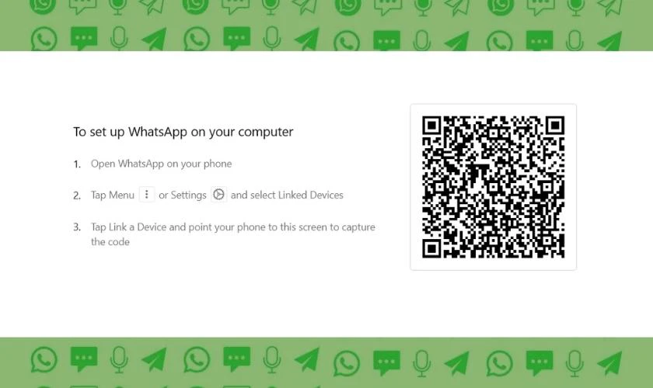Click the Settings gear icon in step 2

tap(218, 194)
